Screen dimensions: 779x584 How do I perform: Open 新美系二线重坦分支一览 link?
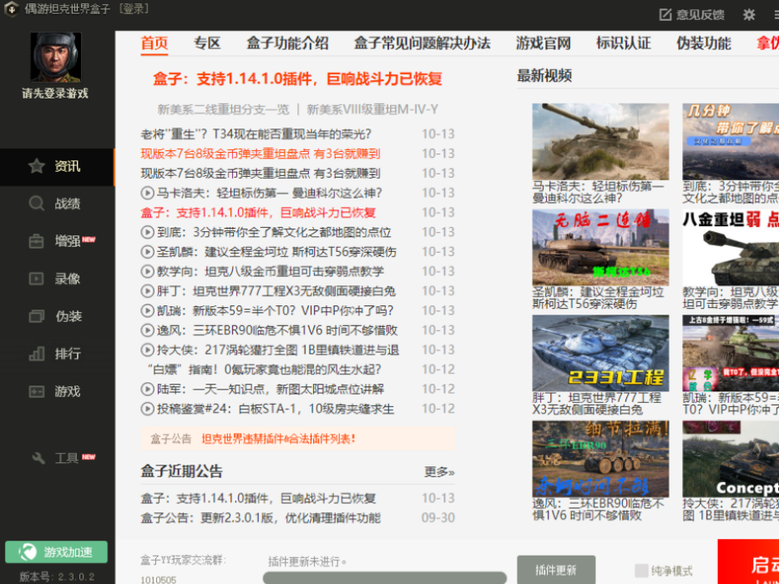223,110
